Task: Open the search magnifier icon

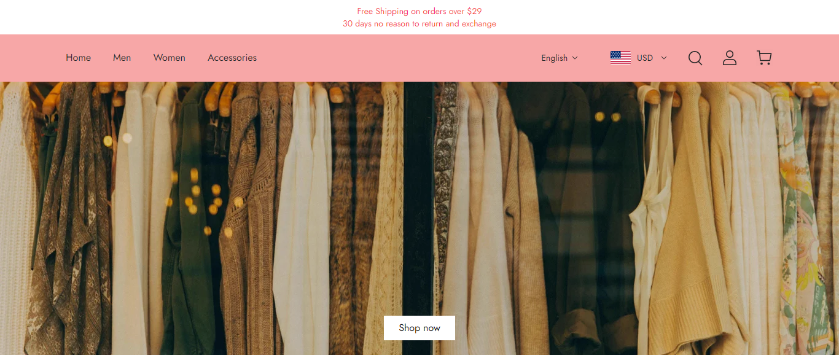Action: click(695, 58)
